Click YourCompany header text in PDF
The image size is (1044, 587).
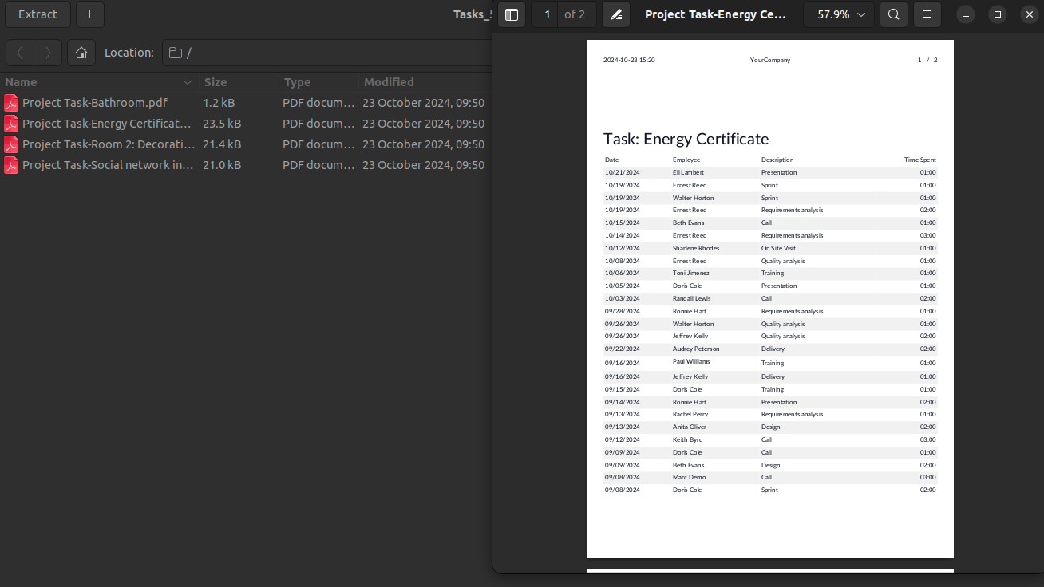tap(770, 60)
